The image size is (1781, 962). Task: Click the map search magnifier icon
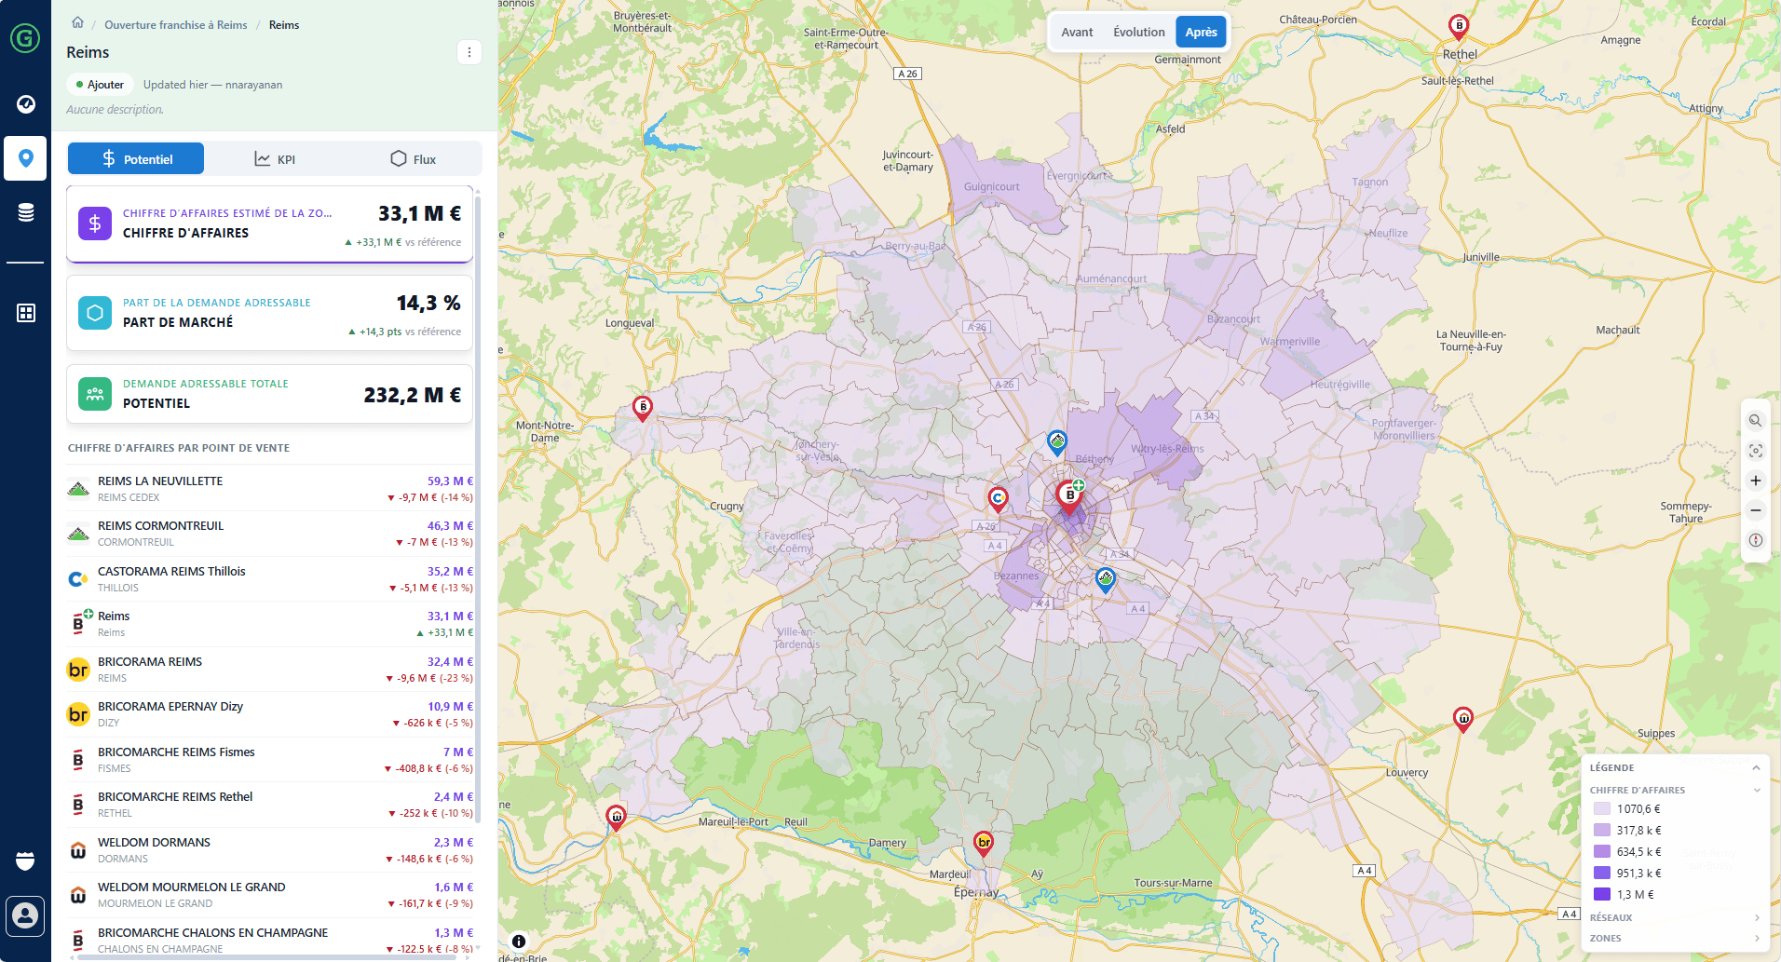[x=1756, y=421]
